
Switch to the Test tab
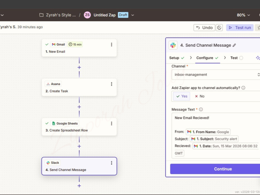pyautogui.click(x=236, y=58)
